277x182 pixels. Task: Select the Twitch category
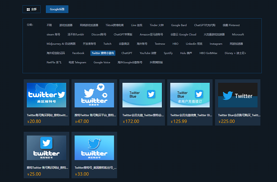pyautogui.click(x=107, y=44)
